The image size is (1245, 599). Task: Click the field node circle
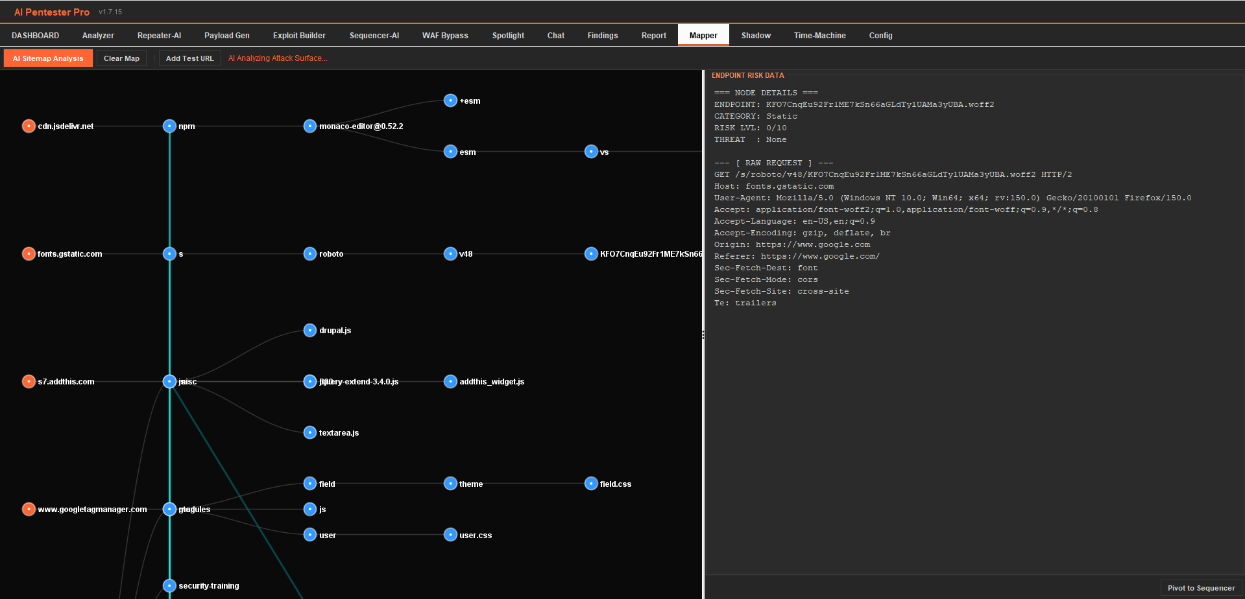pyautogui.click(x=310, y=484)
